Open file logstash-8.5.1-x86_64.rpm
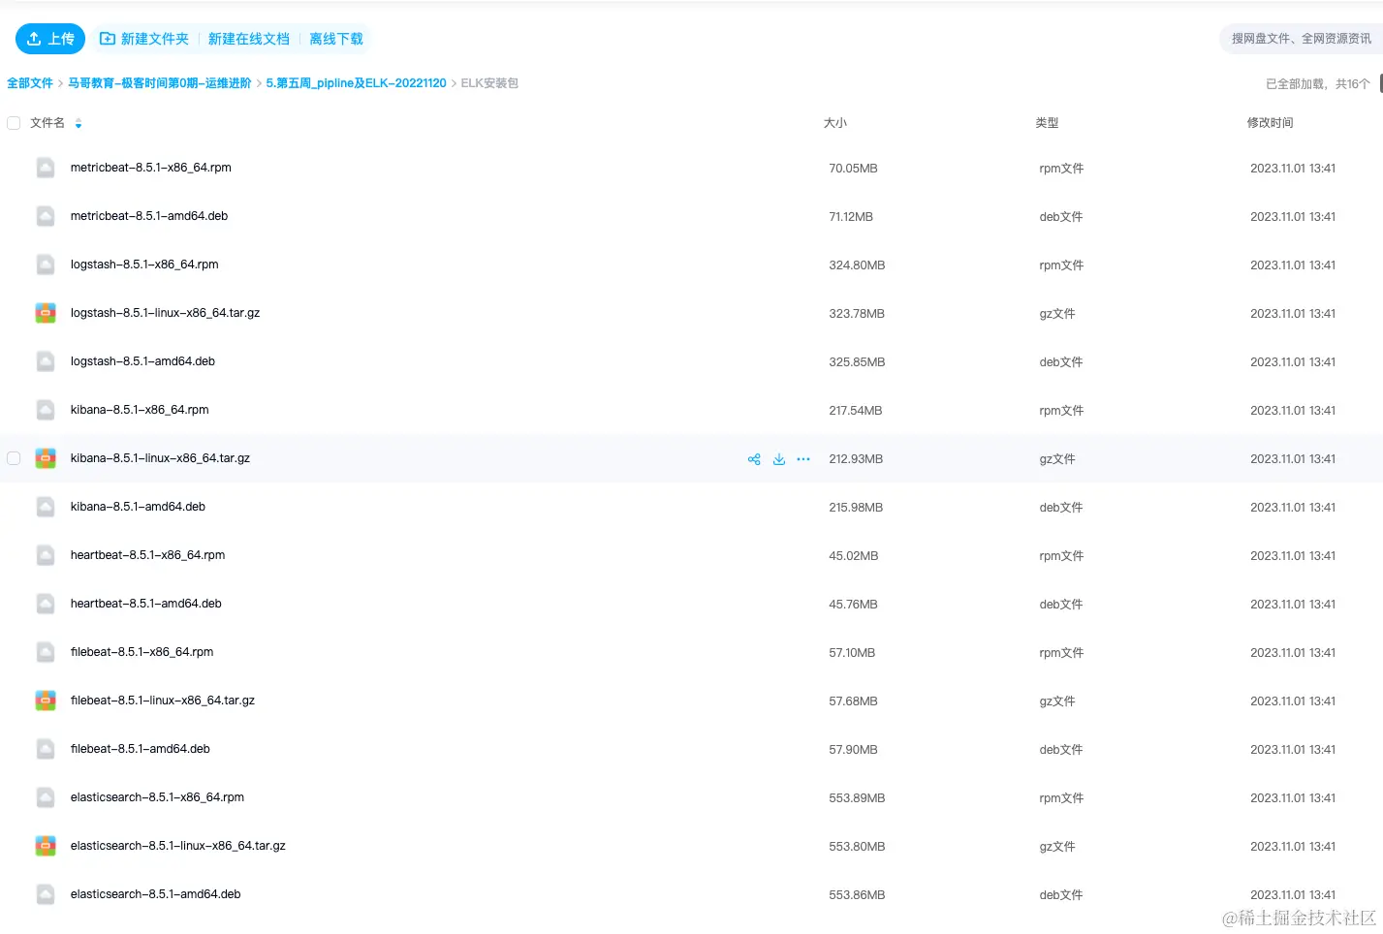The image size is (1383, 934). point(144,265)
